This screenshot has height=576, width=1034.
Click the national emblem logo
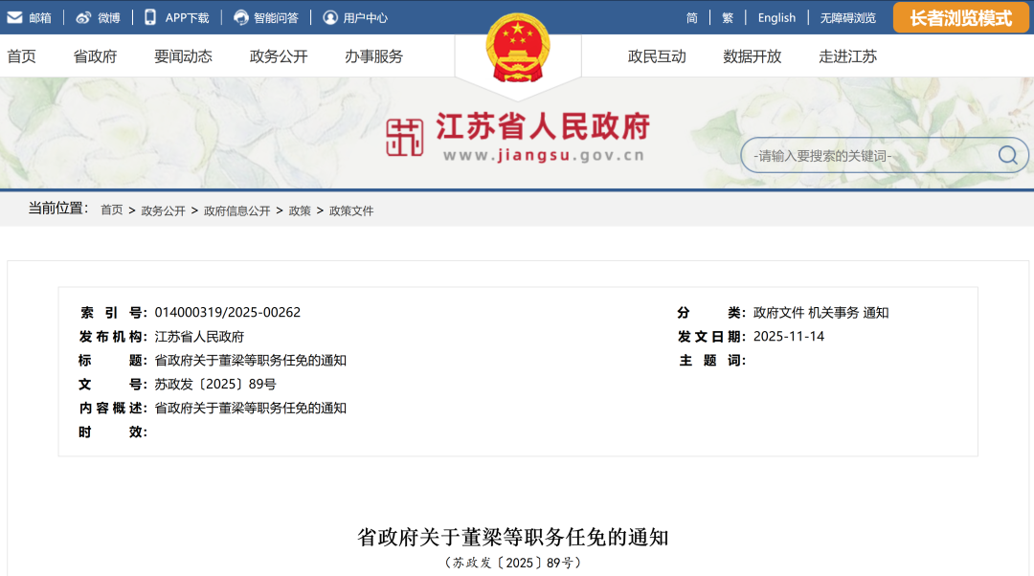(518, 48)
